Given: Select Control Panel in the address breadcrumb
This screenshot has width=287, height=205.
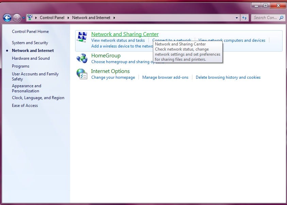Looking at the screenshot, I should [52, 18].
